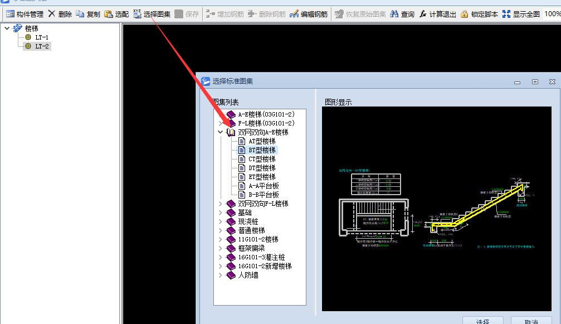Image resolution: width=561 pixels, height=324 pixels.
Task: Click open-book icon of 双网双向A-E楼梯
Action: (231, 132)
